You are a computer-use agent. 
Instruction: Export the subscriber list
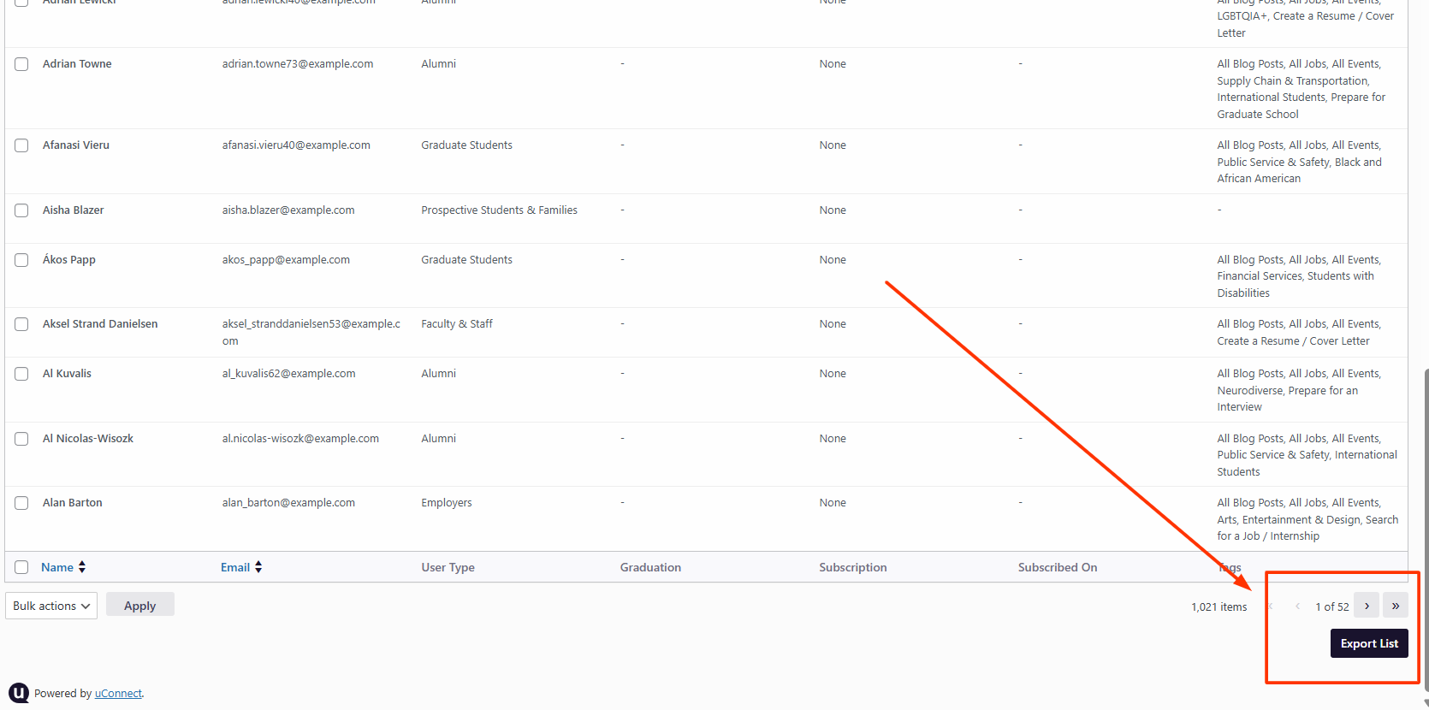pyautogui.click(x=1369, y=643)
